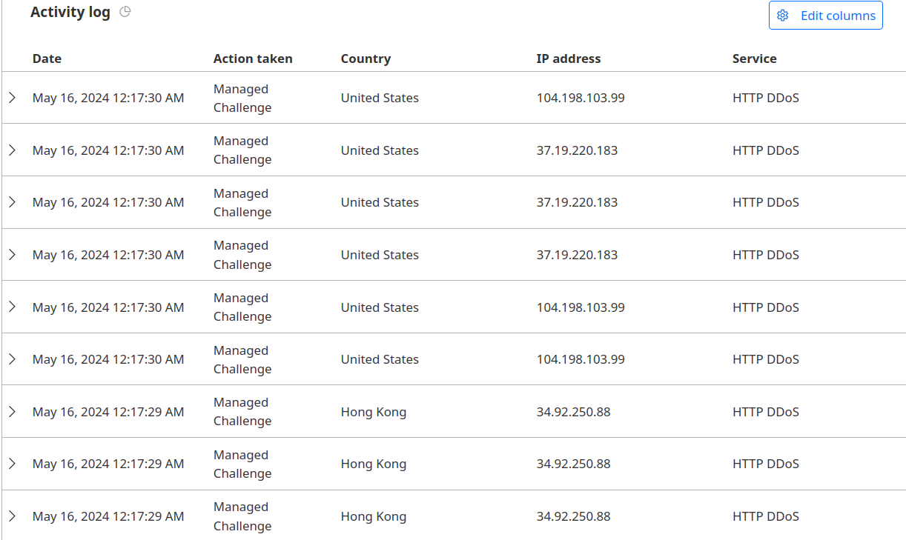Click the Action taken column header

click(x=253, y=59)
